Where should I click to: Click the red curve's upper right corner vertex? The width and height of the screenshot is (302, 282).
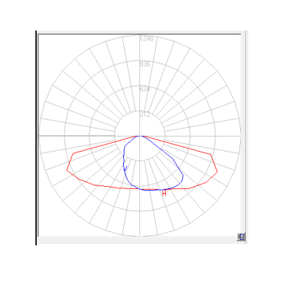point(211,154)
